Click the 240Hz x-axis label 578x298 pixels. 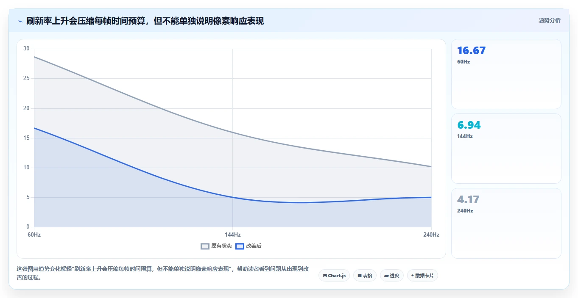click(431, 235)
